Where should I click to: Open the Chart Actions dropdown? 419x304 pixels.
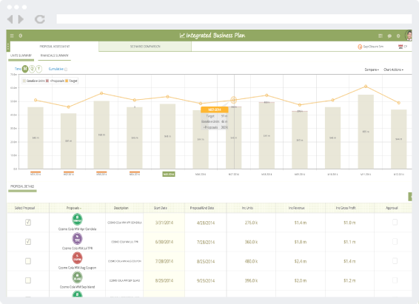pyautogui.click(x=394, y=70)
